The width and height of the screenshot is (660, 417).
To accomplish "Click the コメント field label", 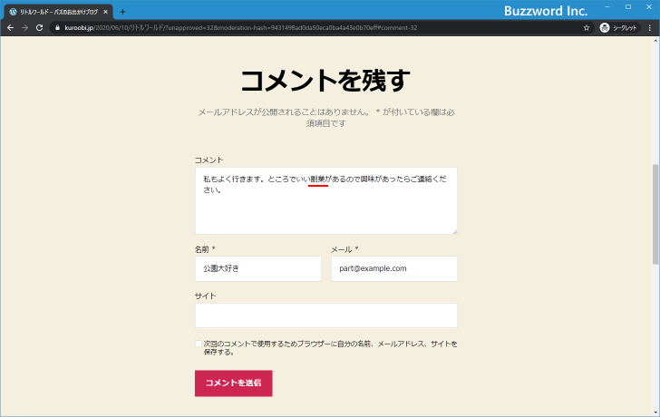I will [209, 160].
